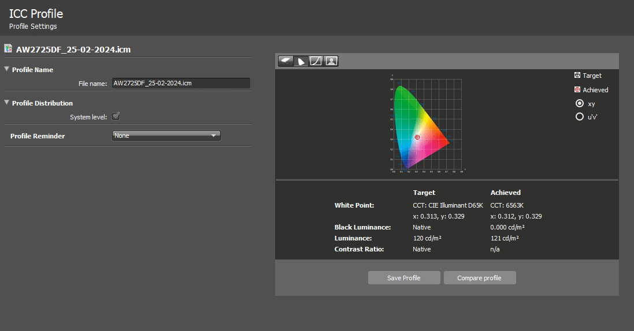Click the Compare profile button
The width and height of the screenshot is (634, 331).
click(x=479, y=278)
